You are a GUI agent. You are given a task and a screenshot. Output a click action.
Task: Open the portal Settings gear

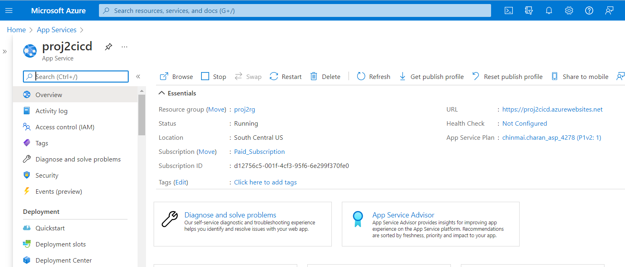569,10
